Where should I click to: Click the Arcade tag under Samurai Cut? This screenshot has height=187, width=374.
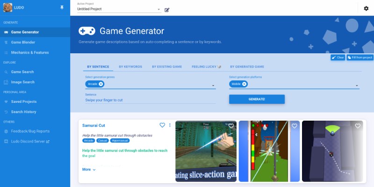(x=88, y=141)
